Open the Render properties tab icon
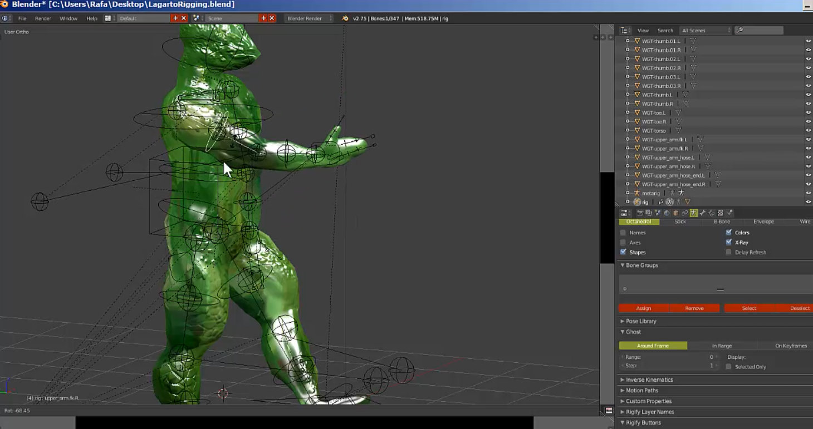Screen dimensions: 813x429 (640, 213)
